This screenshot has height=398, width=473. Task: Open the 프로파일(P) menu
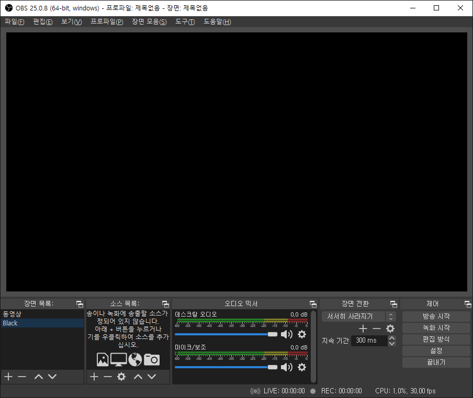107,22
